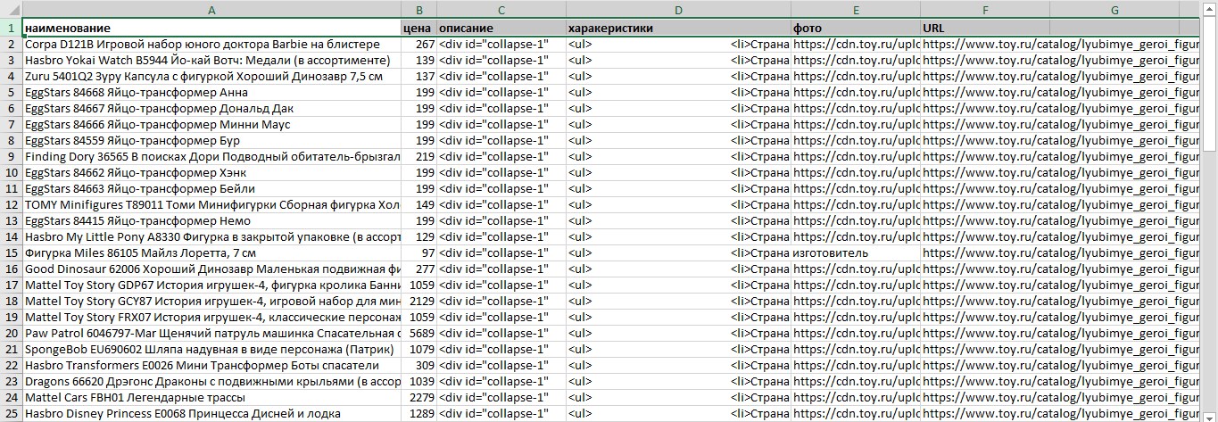Select price cell 97

click(x=419, y=252)
